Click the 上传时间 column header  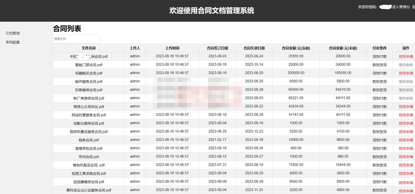pos(172,48)
